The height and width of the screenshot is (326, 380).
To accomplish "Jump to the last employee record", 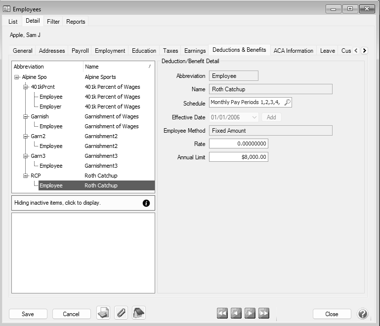I will pyautogui.click(x=264, y=313).
